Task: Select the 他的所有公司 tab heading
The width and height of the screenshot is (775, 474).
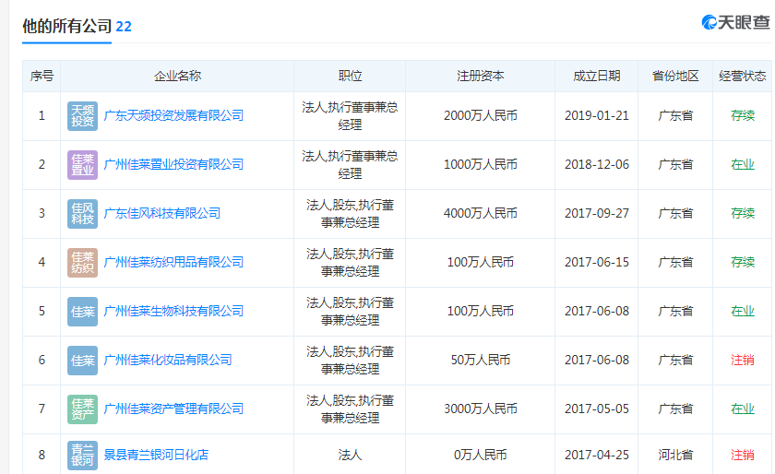Action: (66, 26)
